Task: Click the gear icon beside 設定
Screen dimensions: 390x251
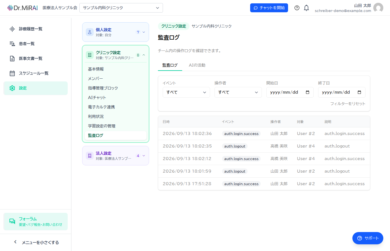Action: 12,88
